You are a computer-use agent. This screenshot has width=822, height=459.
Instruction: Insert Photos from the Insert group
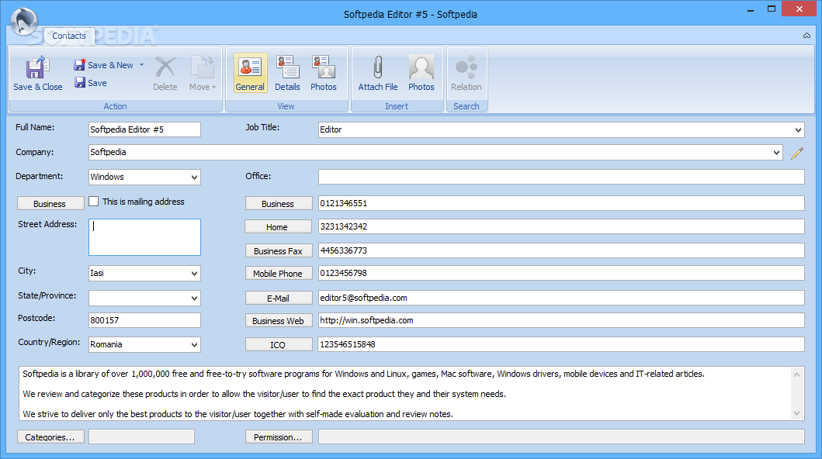pos(421,74)
